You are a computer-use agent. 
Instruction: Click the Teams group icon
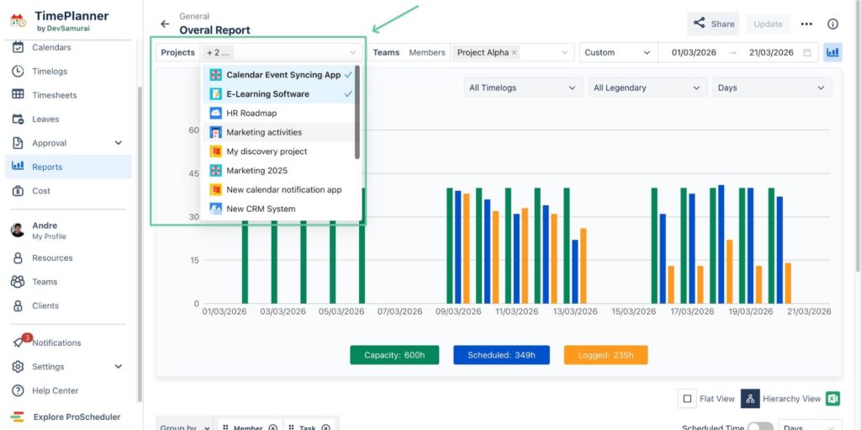18,282
